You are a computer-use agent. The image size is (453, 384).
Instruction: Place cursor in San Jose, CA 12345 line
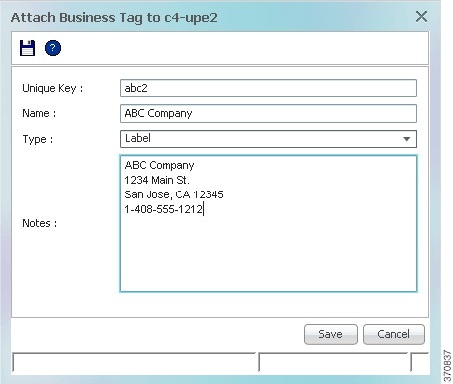pos(174,194)
